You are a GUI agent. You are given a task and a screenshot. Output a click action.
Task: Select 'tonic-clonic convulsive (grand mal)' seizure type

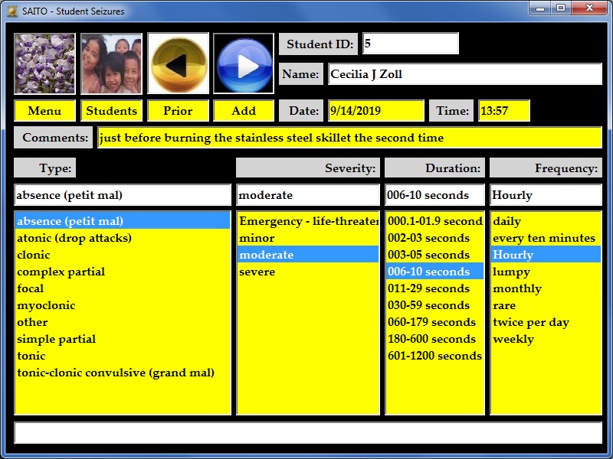(115, 373)
